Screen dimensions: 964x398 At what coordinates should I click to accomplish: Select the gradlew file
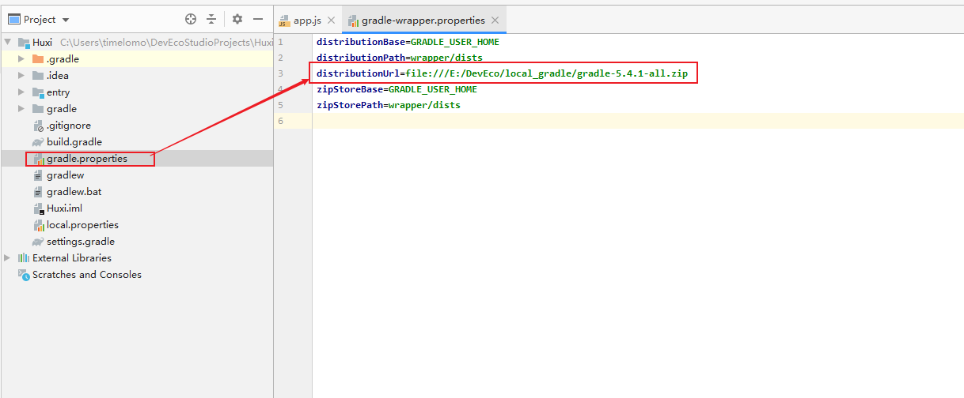65,175
